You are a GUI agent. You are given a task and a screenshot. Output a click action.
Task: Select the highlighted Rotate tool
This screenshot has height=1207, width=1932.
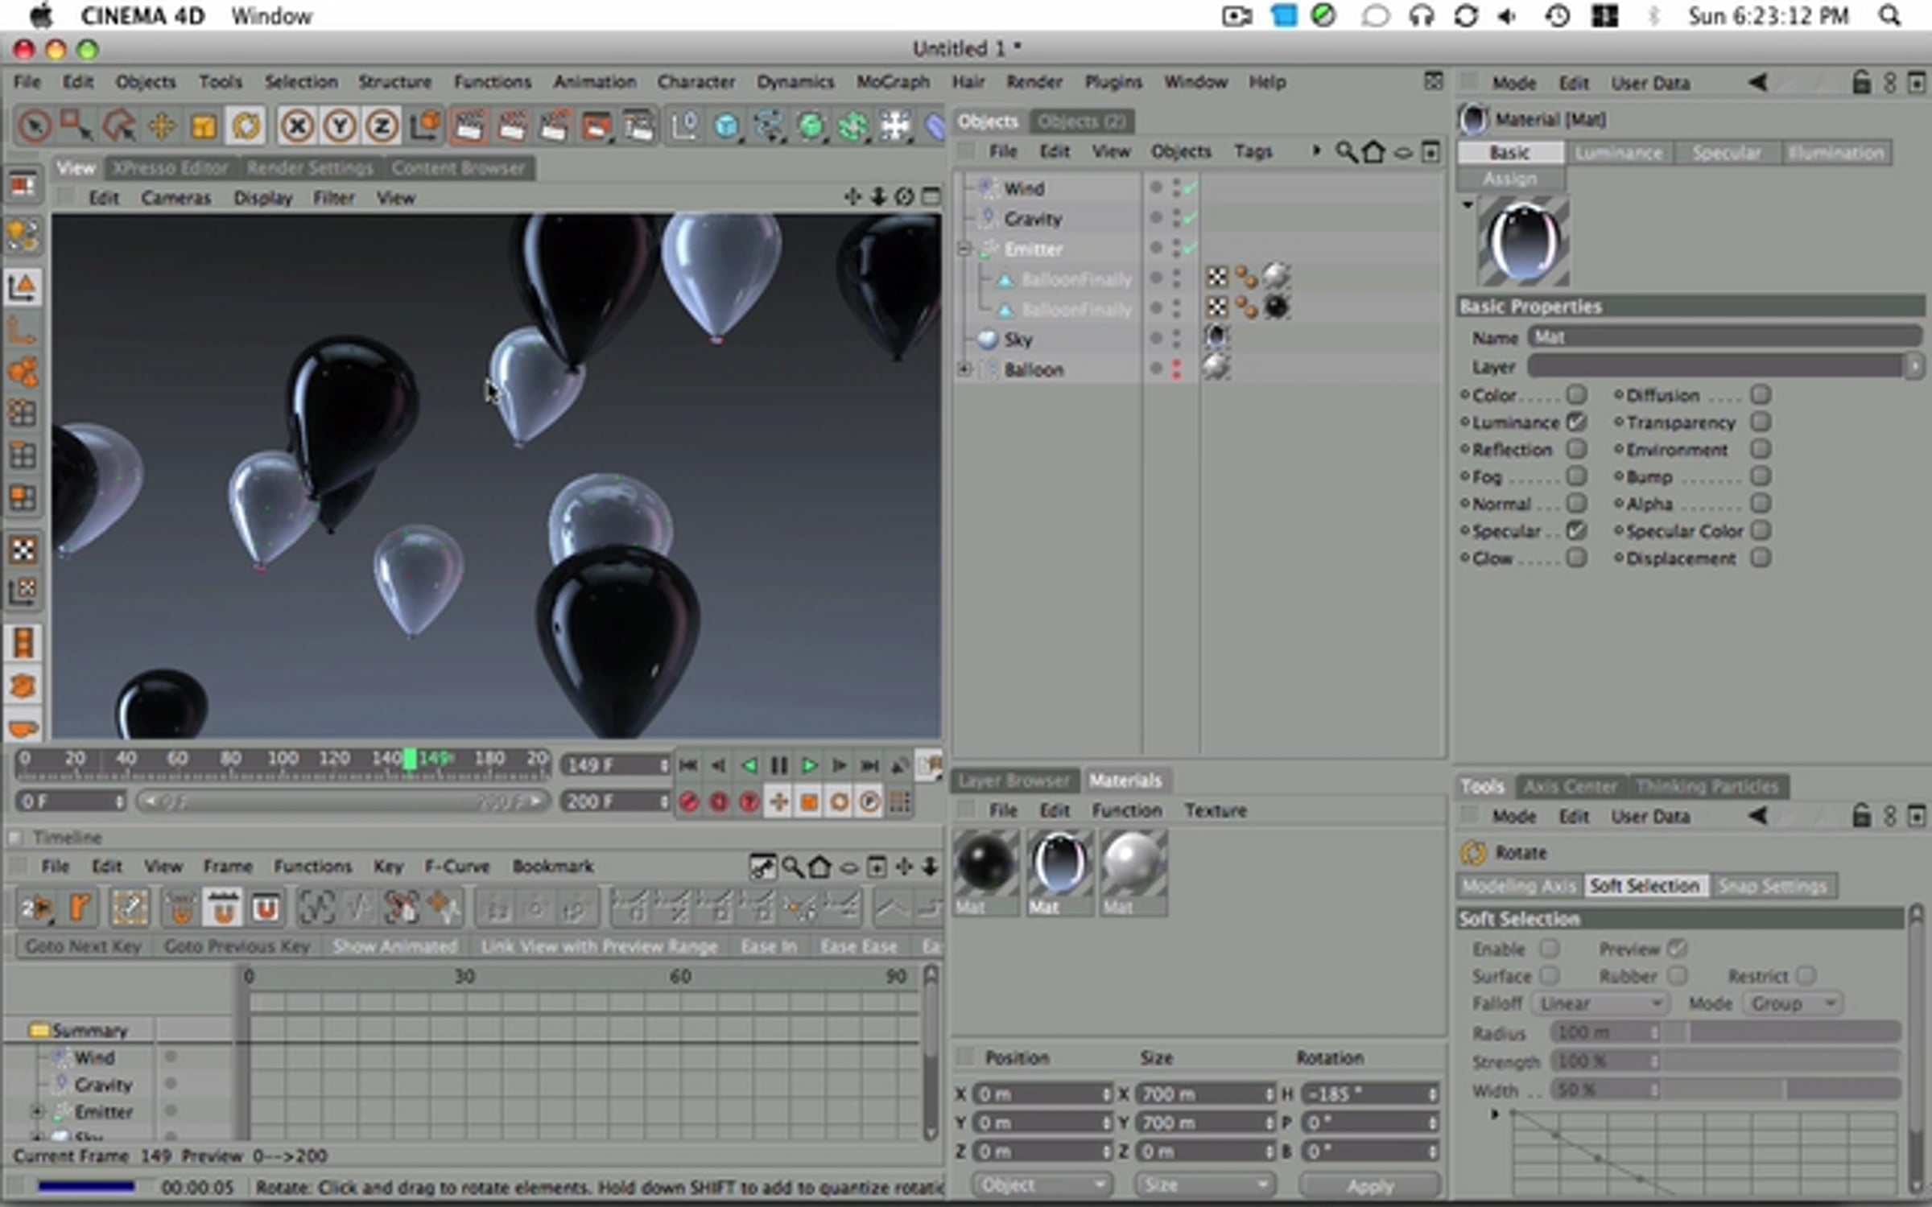coord(246,126)
